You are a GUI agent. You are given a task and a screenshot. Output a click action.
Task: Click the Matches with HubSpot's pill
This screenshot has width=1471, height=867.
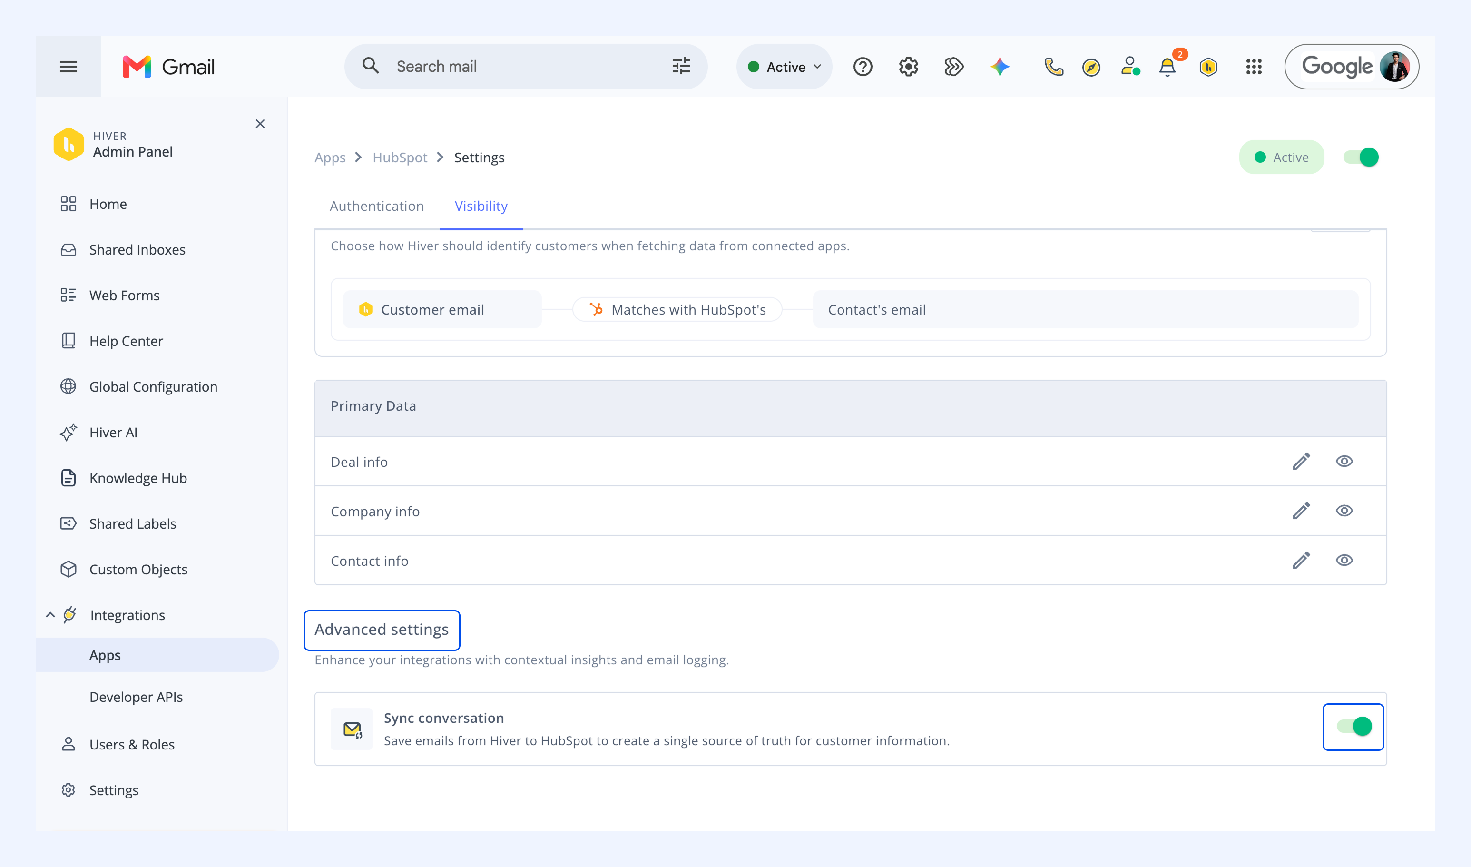tap(677, 310)
